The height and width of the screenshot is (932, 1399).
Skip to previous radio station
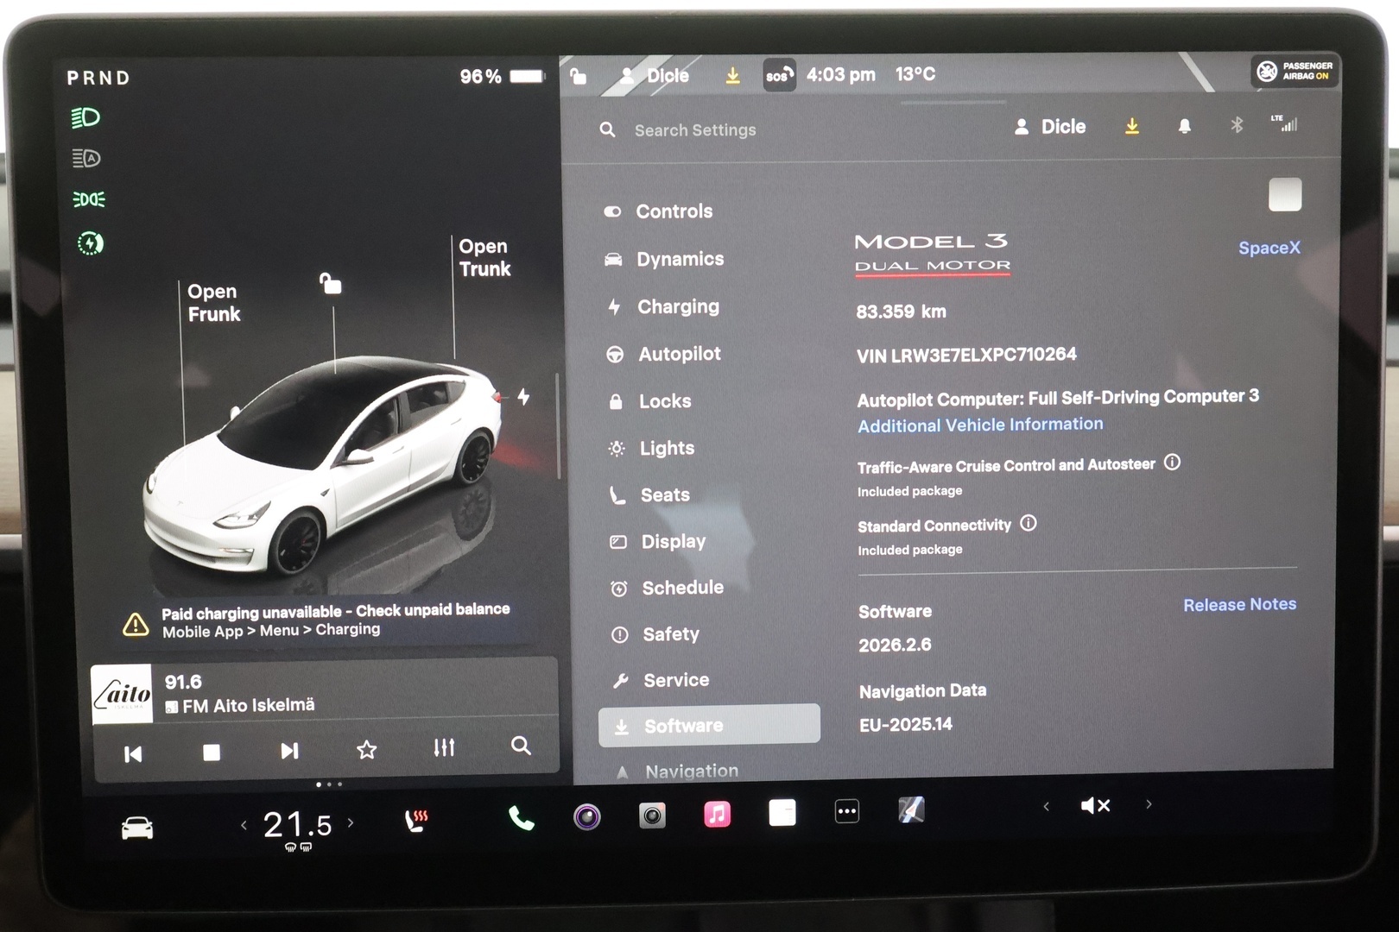[x=133, y=754]
